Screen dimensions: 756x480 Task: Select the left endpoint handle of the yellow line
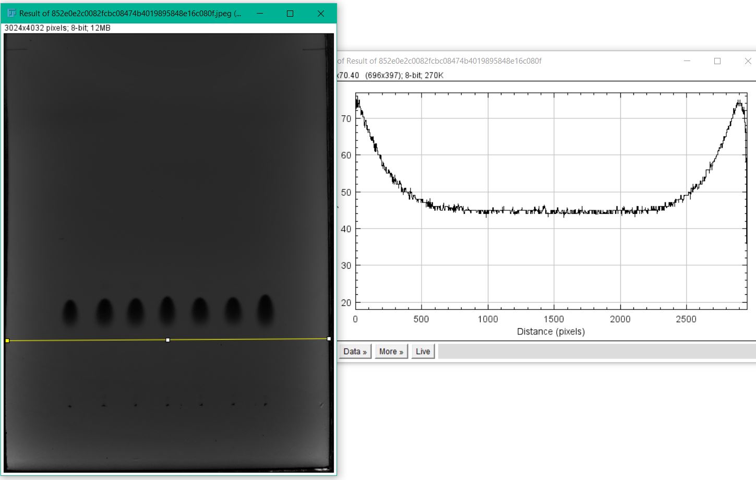pos(7,339)
